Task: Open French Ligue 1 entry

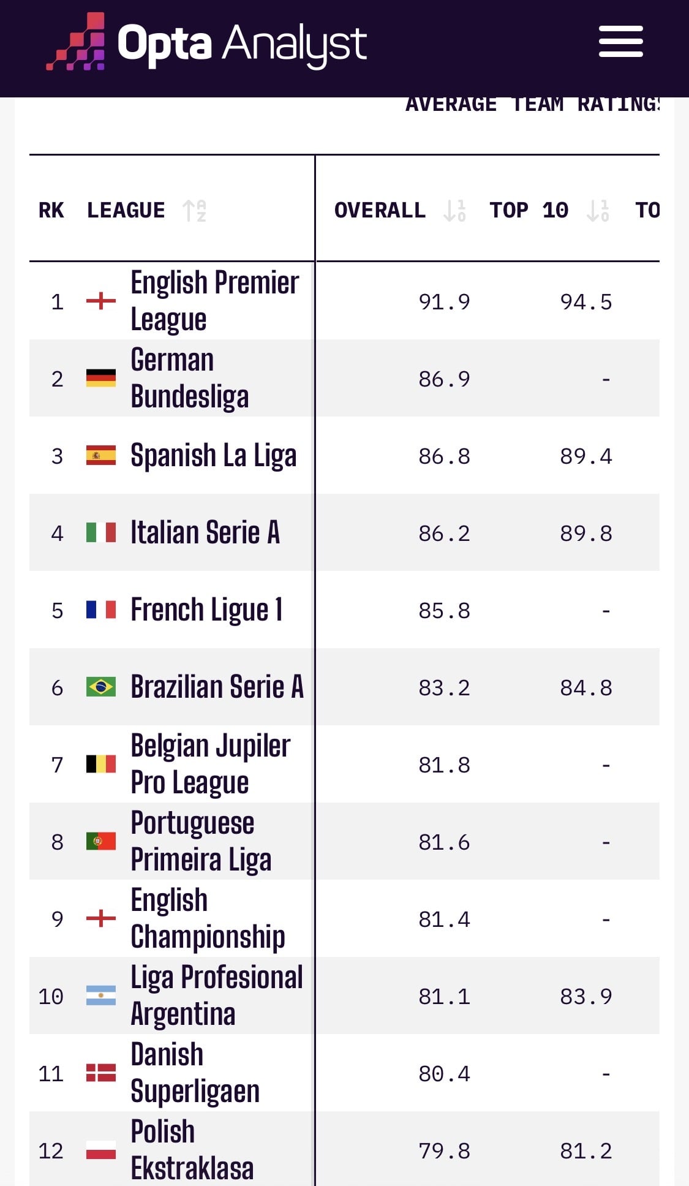Action: click(344, 610)
